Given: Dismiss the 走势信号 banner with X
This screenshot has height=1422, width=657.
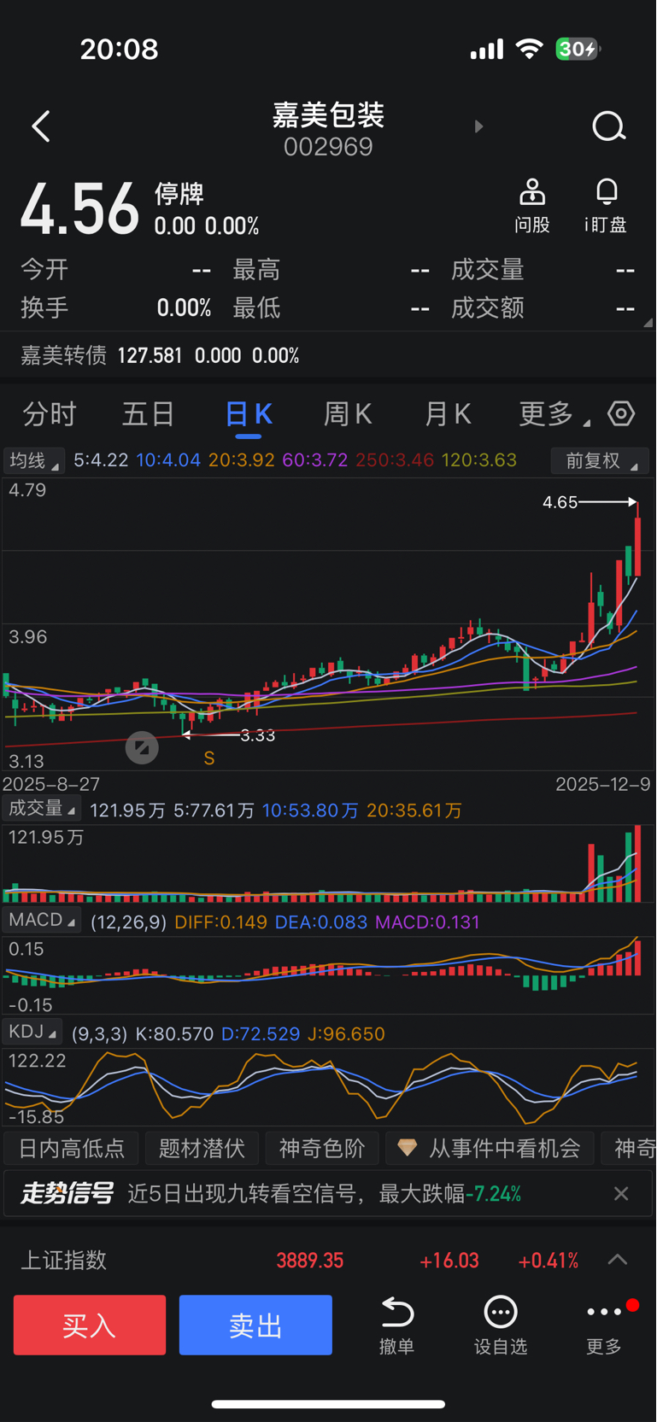Looking at the screenshot, I should tap(621, 1193).
